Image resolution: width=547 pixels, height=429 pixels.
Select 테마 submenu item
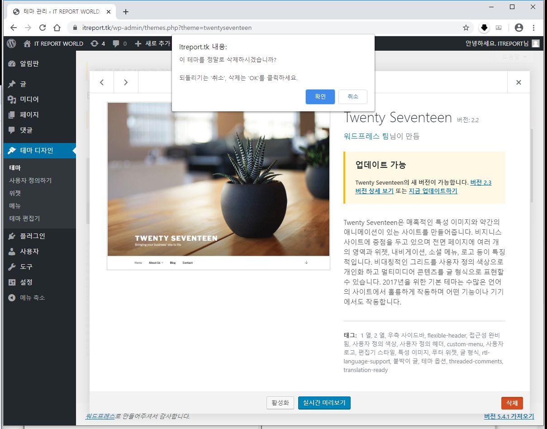click(15, 168)
